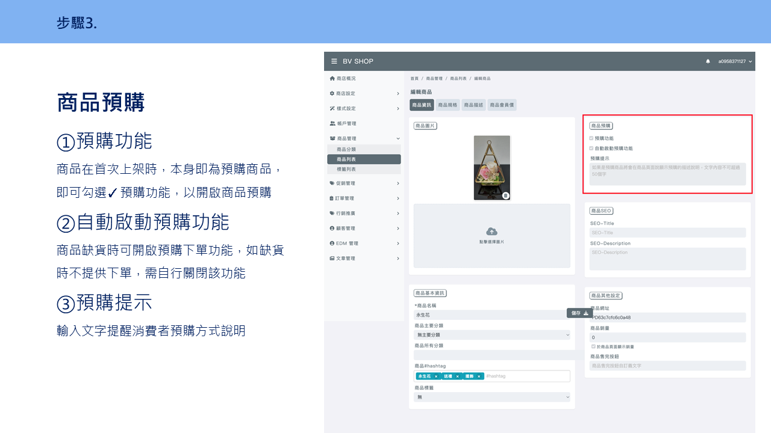The height and width of the screenshot is (433, 771).
Task: Expand the 樣式設定 sidebar section
Action: pos(398,108)
